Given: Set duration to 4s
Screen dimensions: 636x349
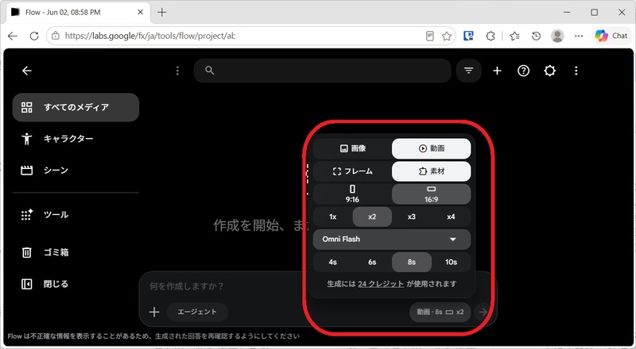Looking at the screenshot, I should point(333,262).
